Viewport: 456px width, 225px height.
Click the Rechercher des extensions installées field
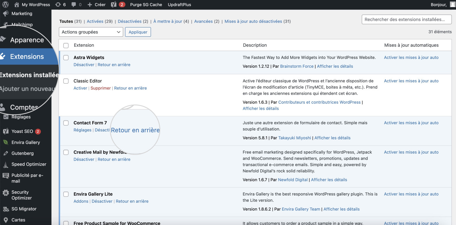coord(407,20)
